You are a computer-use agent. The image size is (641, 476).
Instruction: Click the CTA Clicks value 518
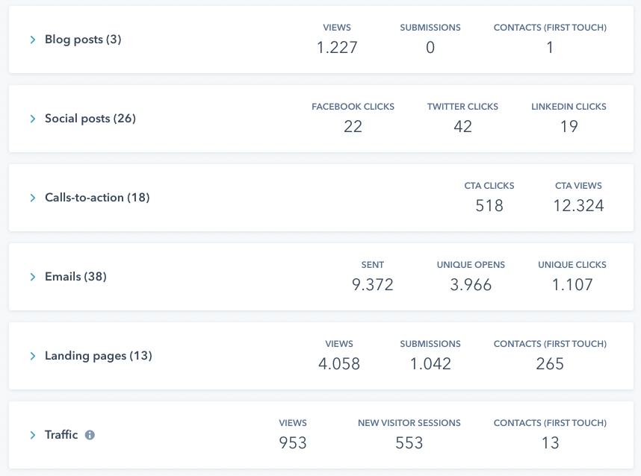tap(489, 206)
